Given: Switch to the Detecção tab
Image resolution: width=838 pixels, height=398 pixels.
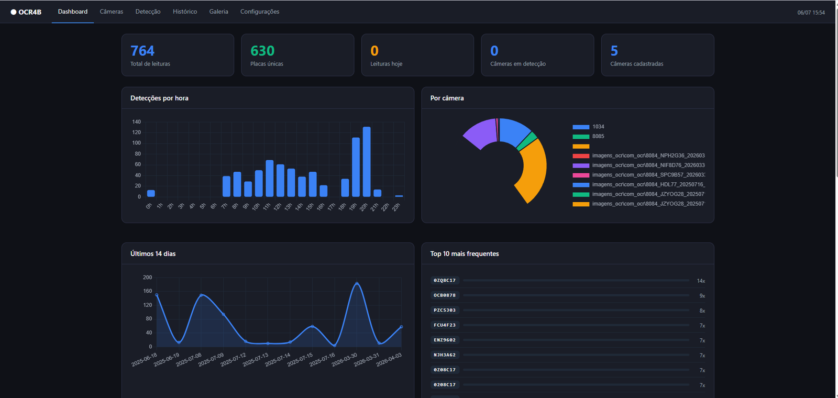Looking at the screenshot, I should (148, 12).
